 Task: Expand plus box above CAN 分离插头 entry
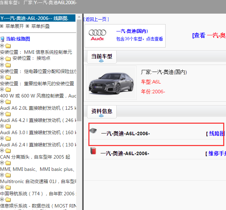point(2,151)
